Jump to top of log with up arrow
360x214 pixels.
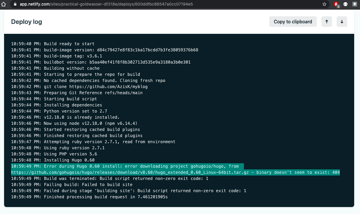pyautogui.click(x=327, y=22)
